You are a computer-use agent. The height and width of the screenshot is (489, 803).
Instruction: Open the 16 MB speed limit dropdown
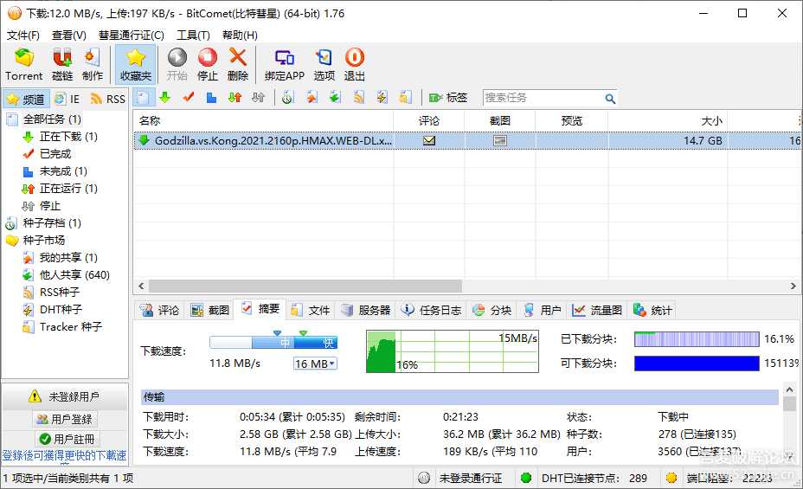pyautogui.click(x=315, y=364)
